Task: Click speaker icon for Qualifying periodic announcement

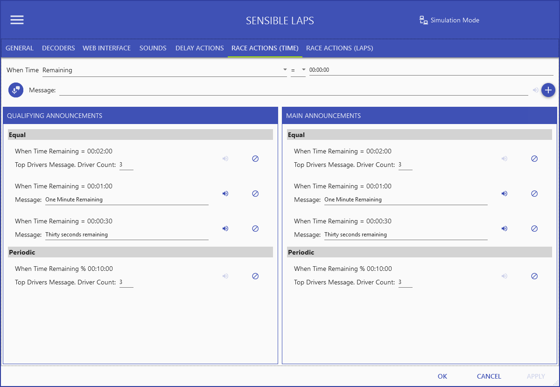Action: point(225,276)
